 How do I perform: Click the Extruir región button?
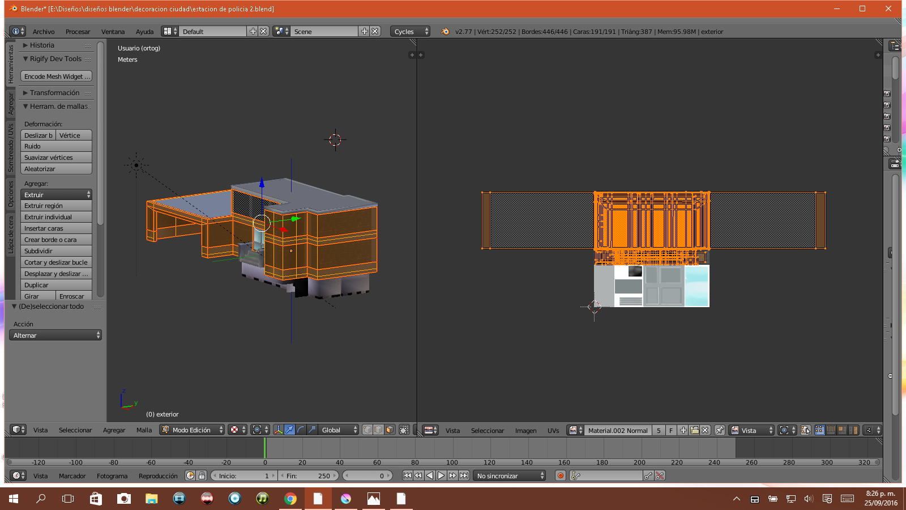click(x=56, y=206)
